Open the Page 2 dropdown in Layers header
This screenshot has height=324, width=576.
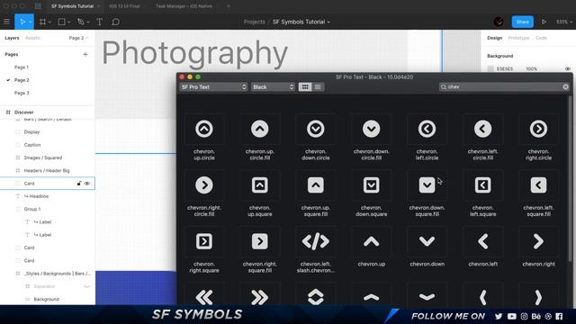(x=78, y=38)
